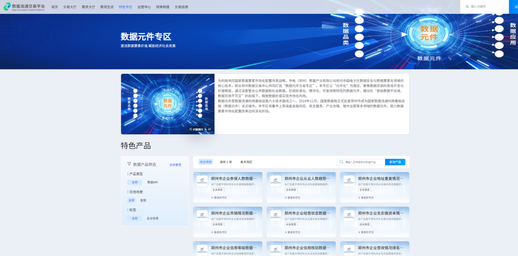Select 金融 under 应用场景 filter
The height and width of the screenshot is (256, 518).
(143, 200)
